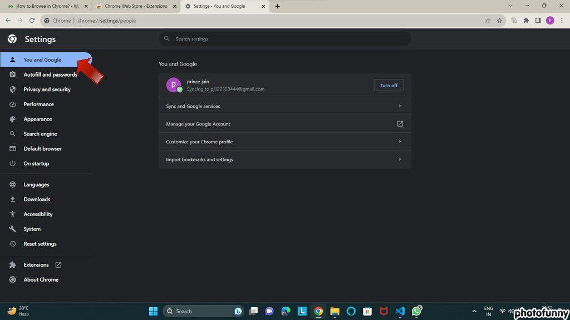Open Languages settings

[46, 184]
